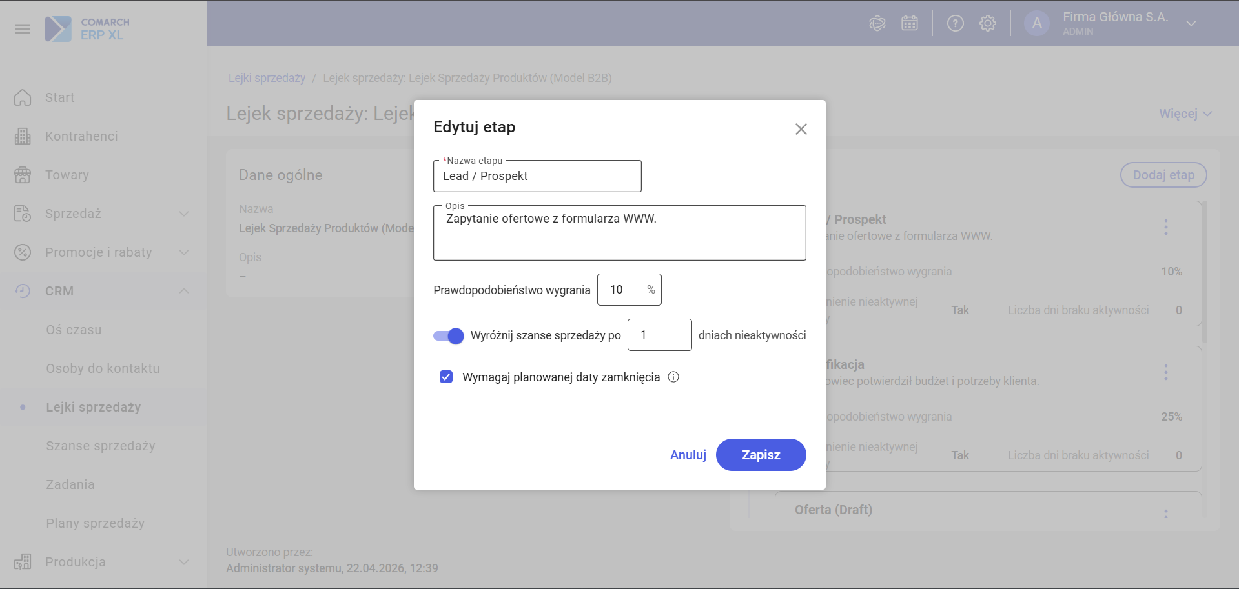Open the calendar icon in header
This screenshot has width=1239, height=589.
coord(910,24)
